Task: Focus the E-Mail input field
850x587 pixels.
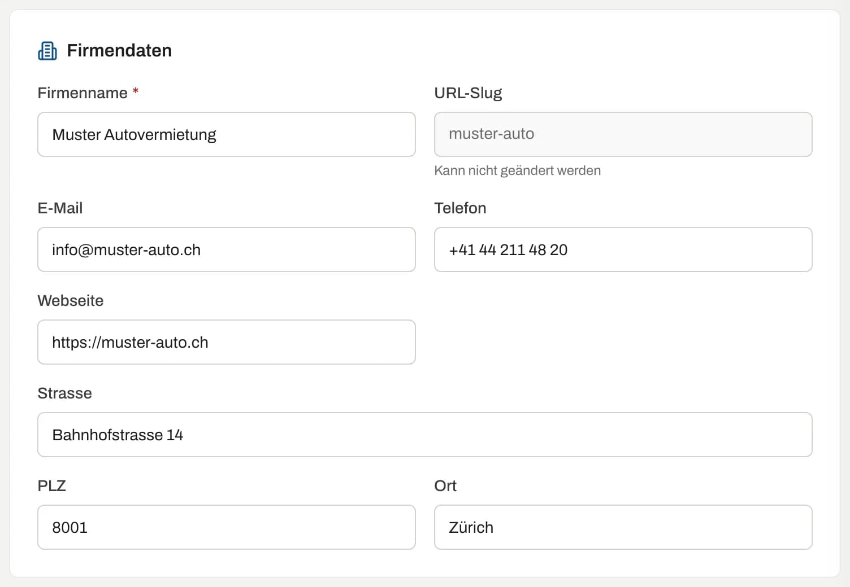Action: click(x=227, y=249)
